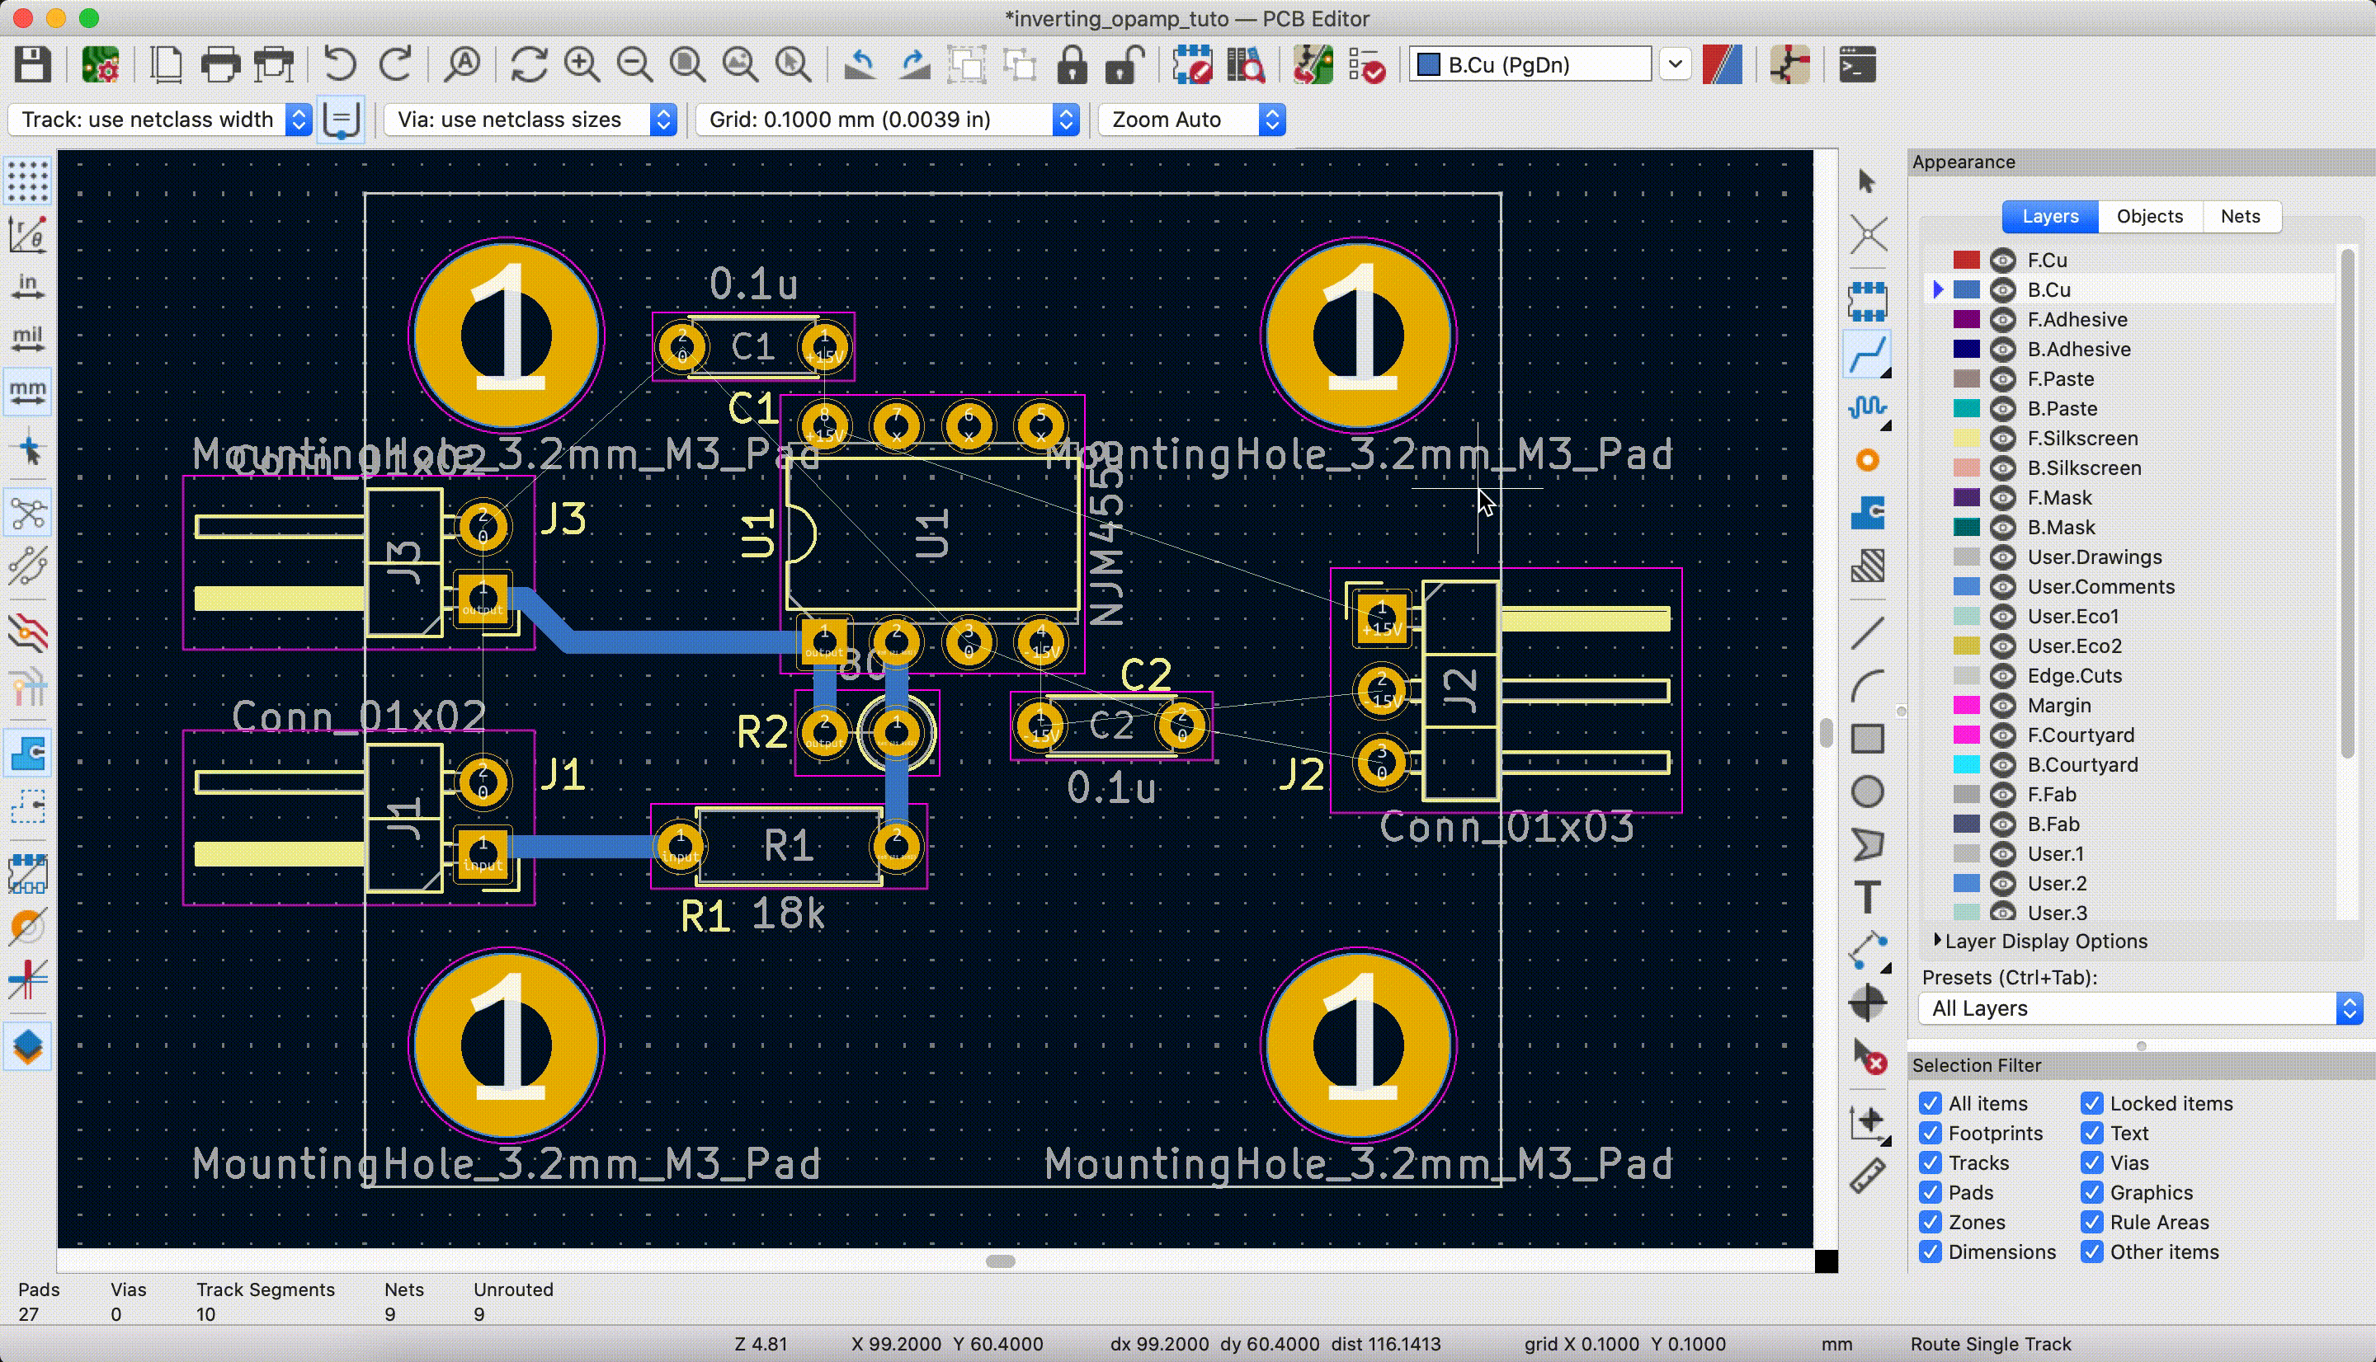Click the Undo action icon
The image size is (2376, 1362).
click(x=339, y=65)
